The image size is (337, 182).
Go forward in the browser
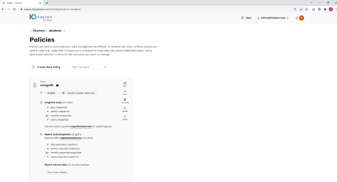tap(8, 9)
